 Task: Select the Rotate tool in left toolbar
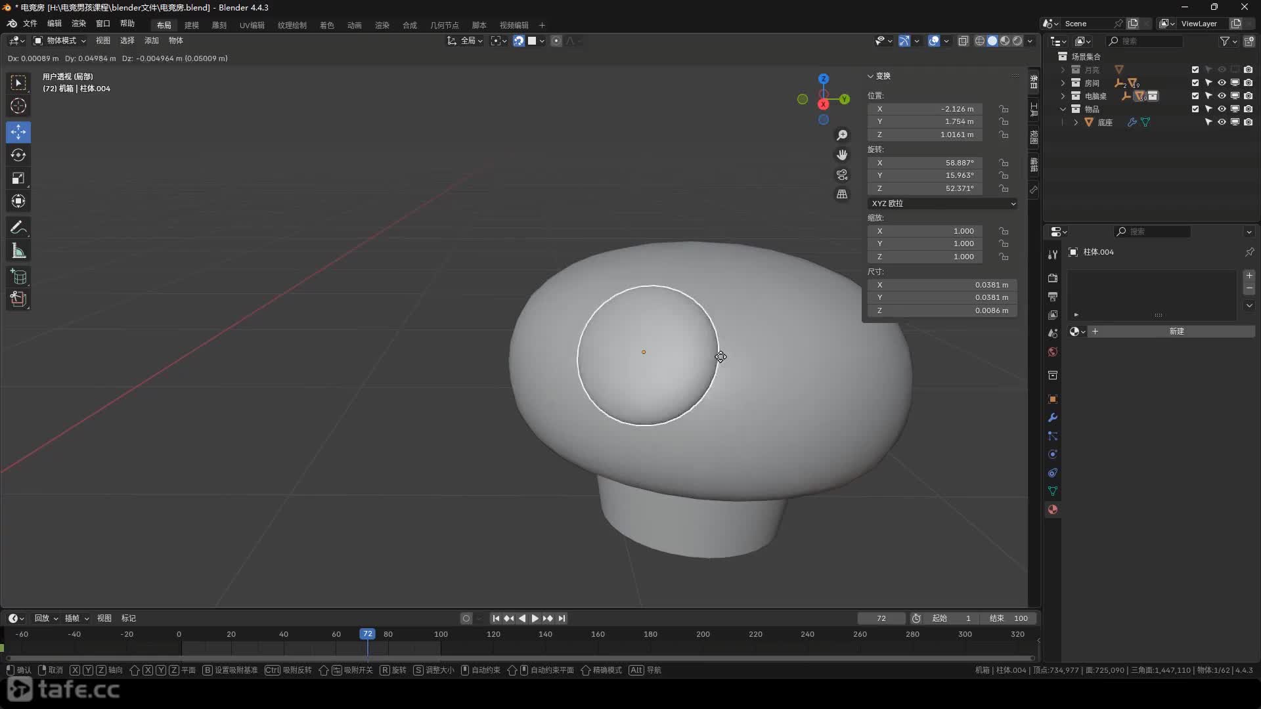[18, 156]
